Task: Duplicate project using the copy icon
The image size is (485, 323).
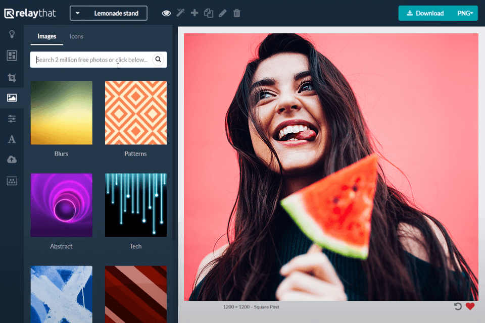Action: pyautogui.click(x=208, y=13)
